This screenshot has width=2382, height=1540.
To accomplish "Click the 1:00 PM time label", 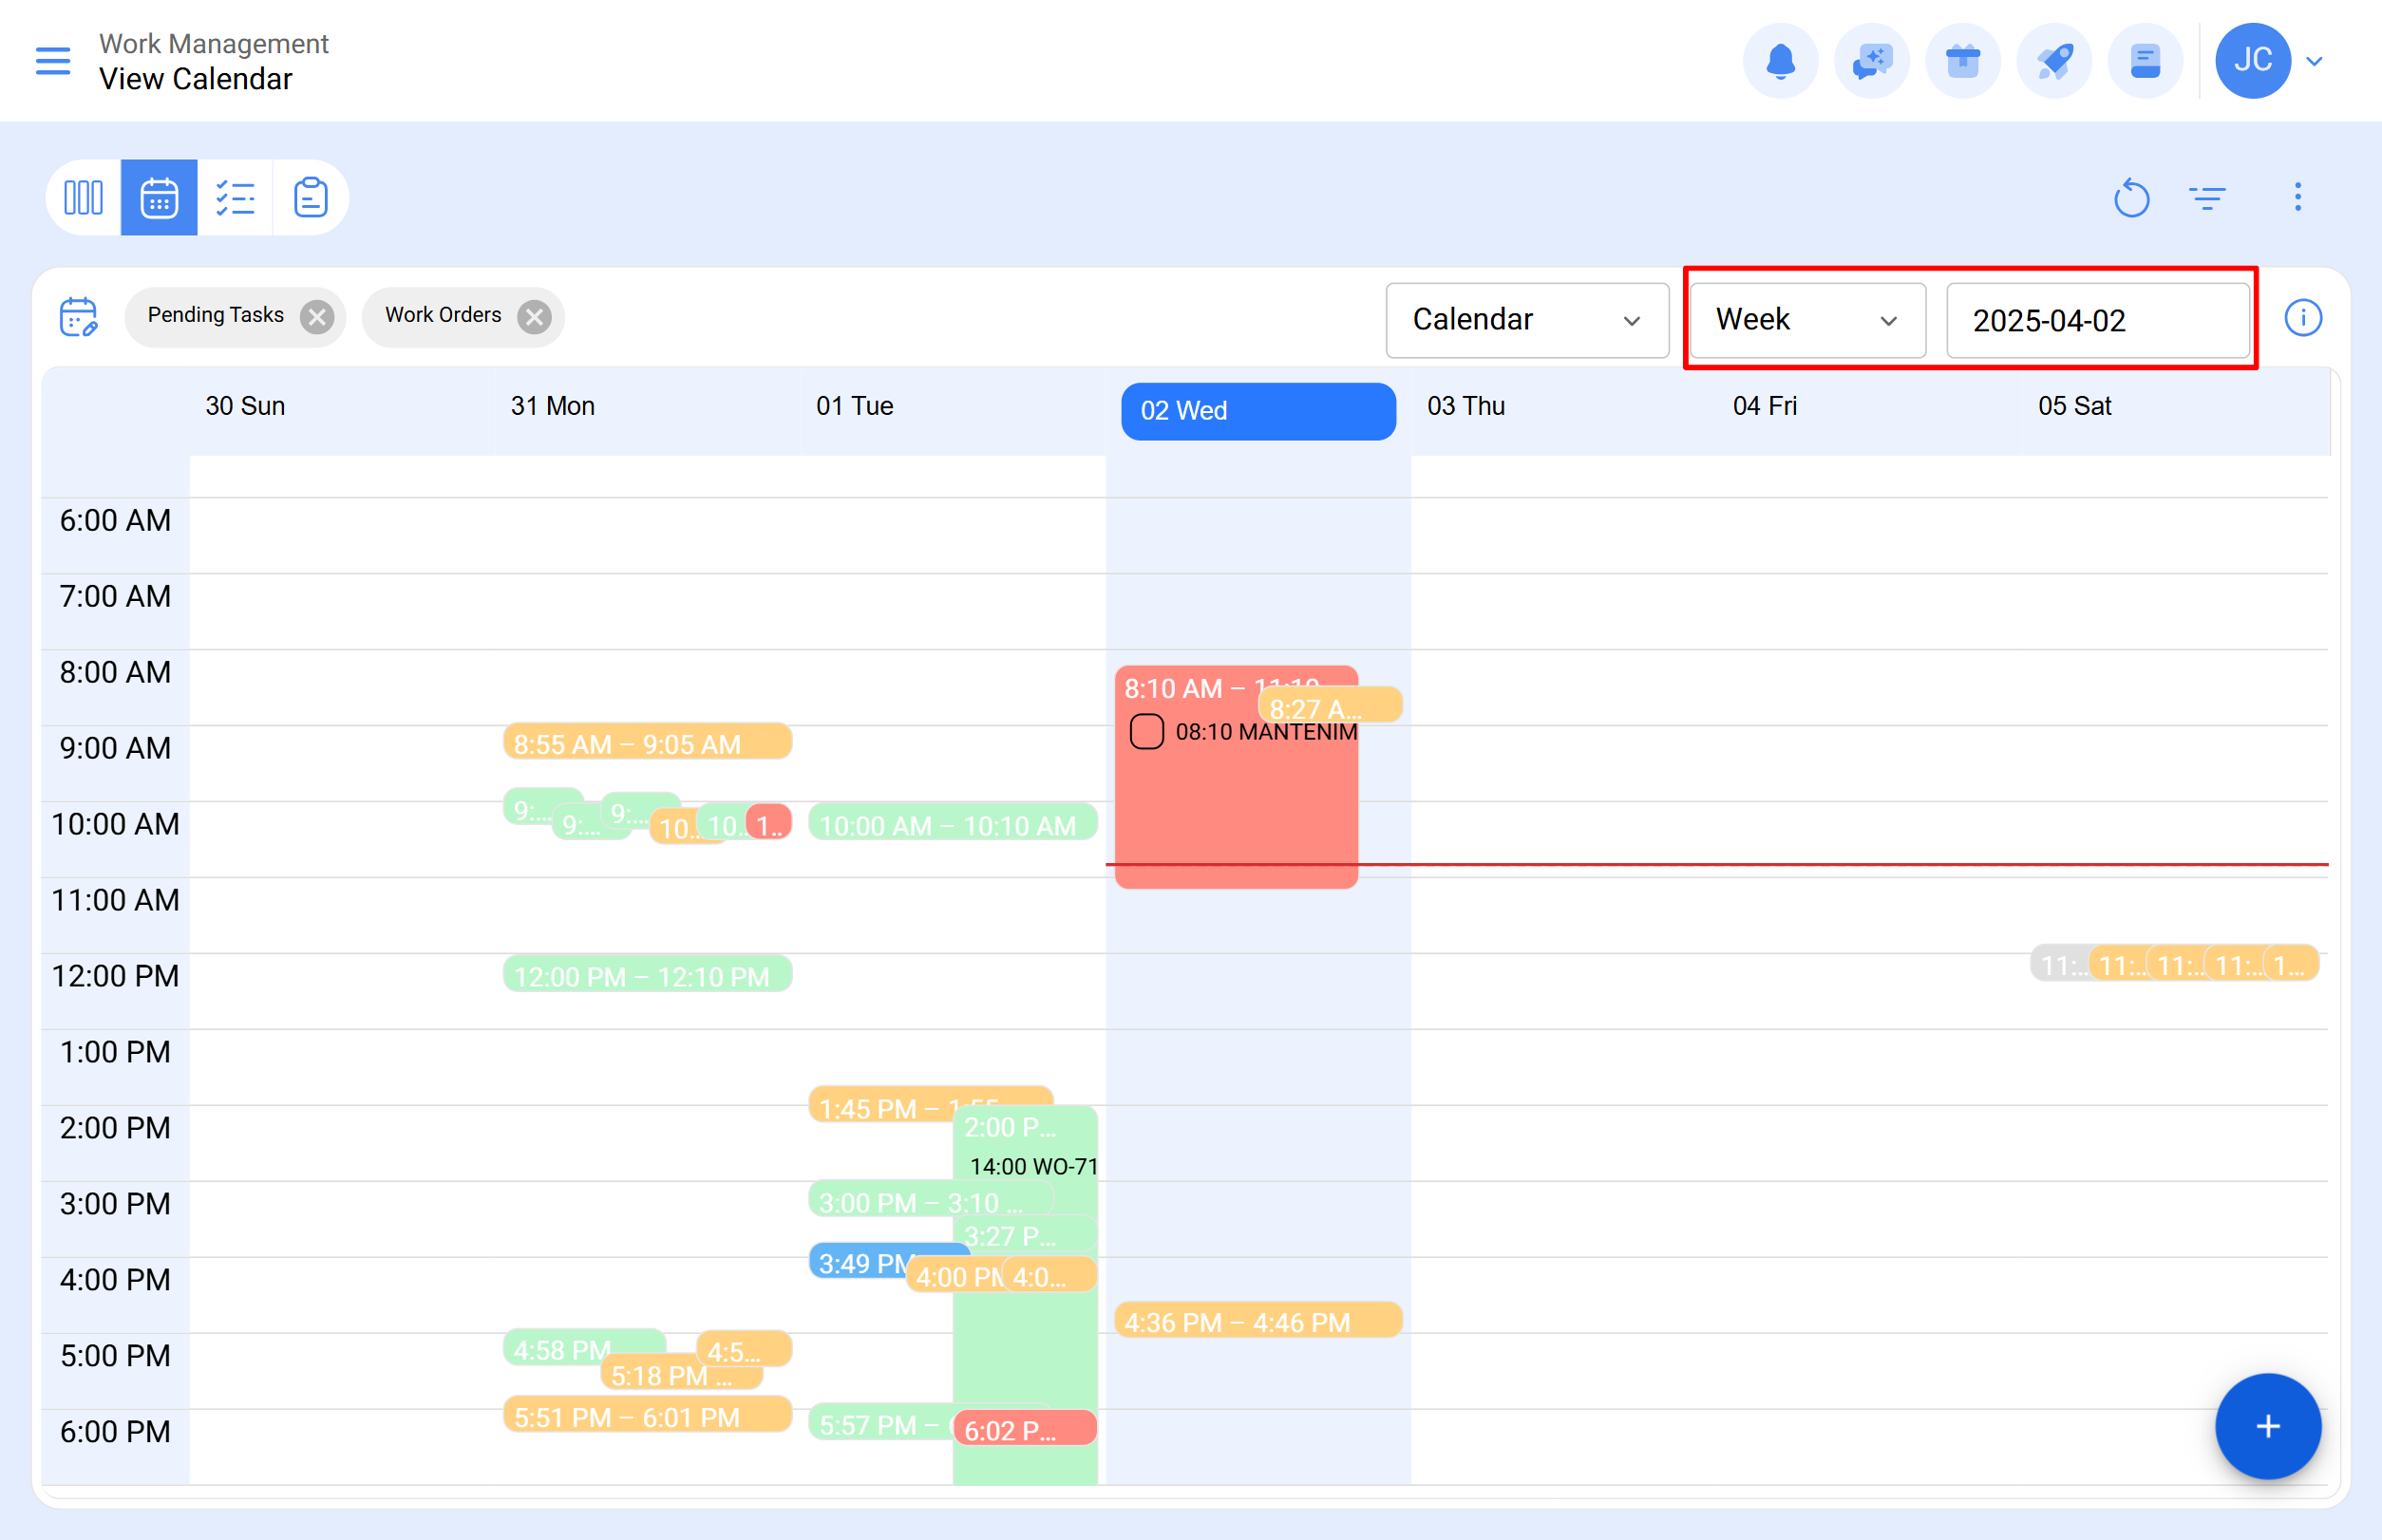I will [x=115, y=1053].
